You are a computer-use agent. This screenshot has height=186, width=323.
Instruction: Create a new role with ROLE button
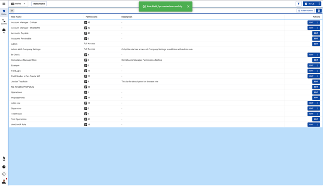click(x=310, y=4)
